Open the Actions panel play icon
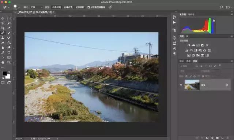Screen dimensions: 234x140 [174, 22]
